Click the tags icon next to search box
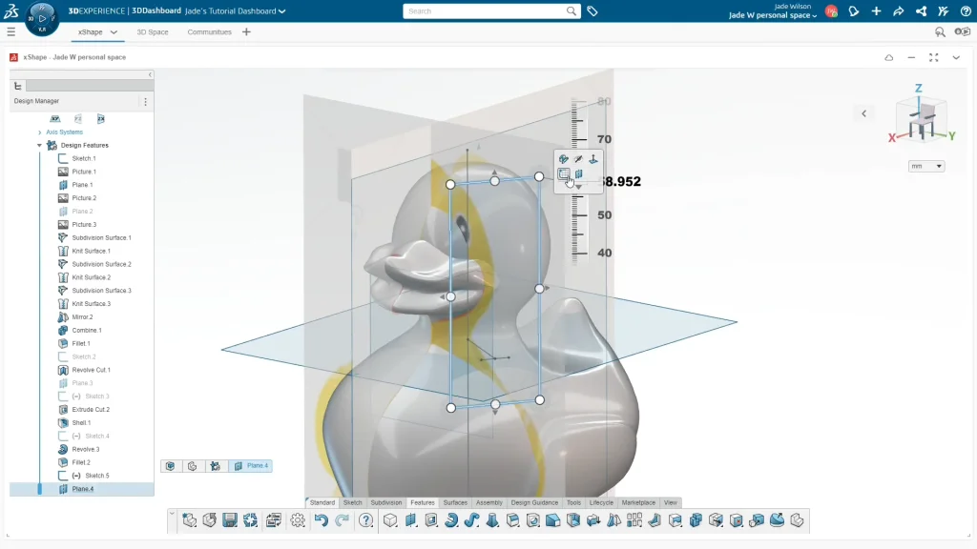The image size is (977, 549). (x=592, y=11)
